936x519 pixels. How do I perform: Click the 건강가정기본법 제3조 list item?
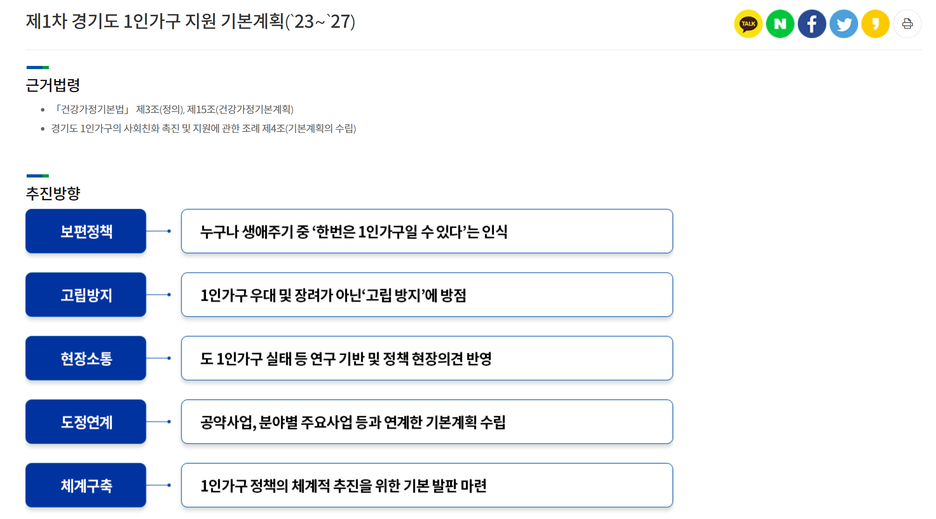point(173,109)
